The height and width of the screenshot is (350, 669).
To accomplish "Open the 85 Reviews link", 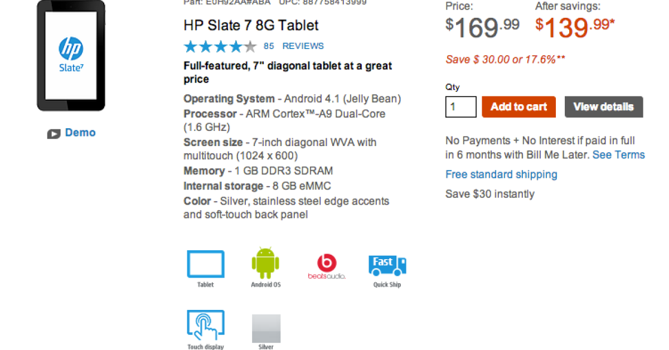I will pyautogui.click(x=294, y=46).
